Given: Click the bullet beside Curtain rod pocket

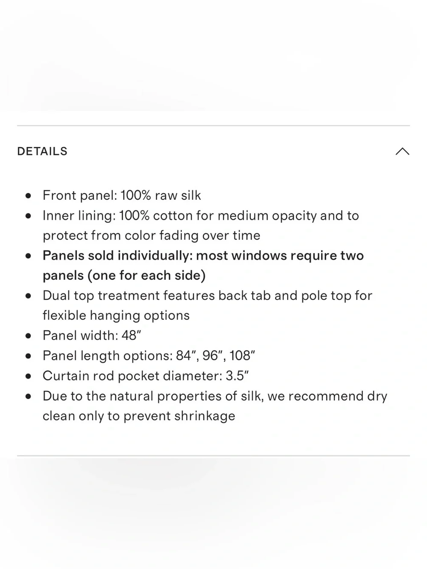Looking at the screenshot, I should click(x=29, y=376).
